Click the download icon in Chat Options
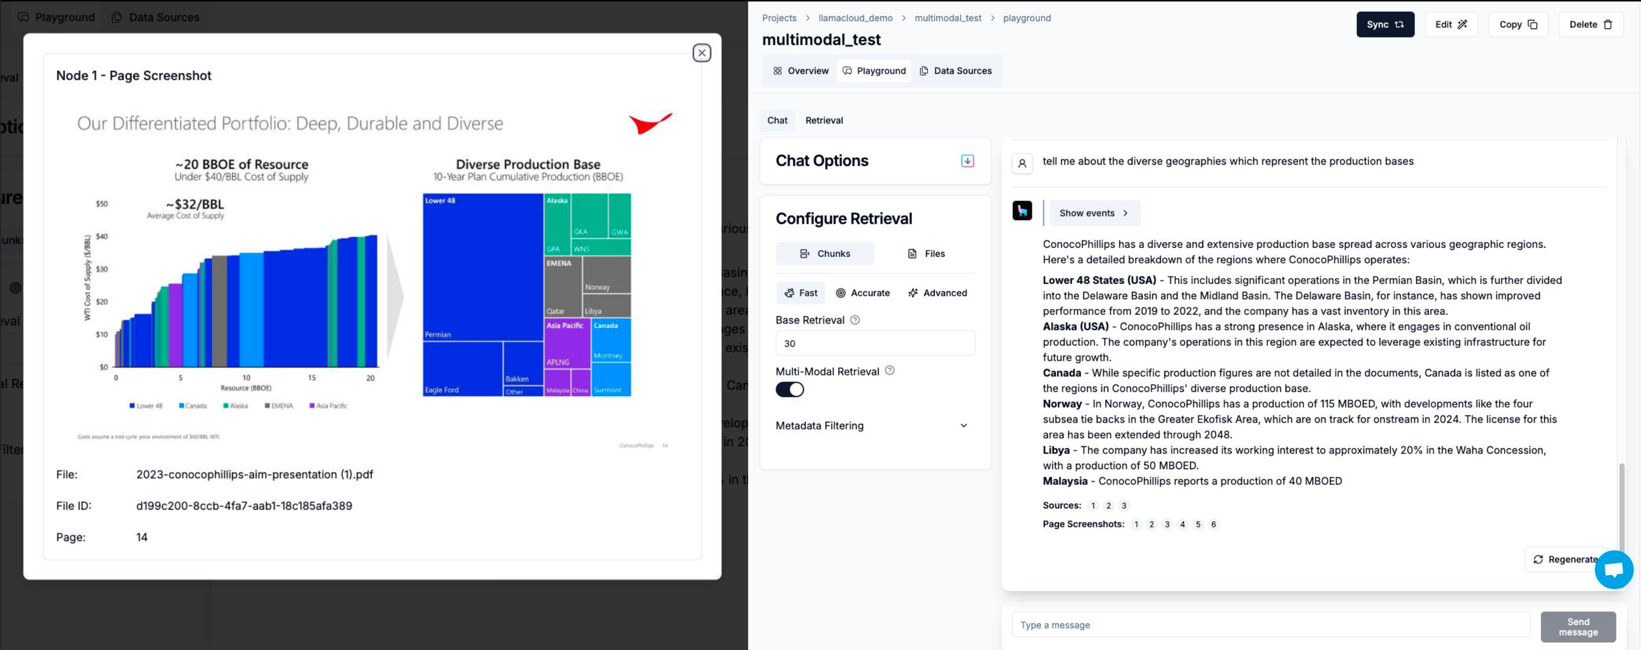The image size is (1641, 650). click(x=967, y=161)
